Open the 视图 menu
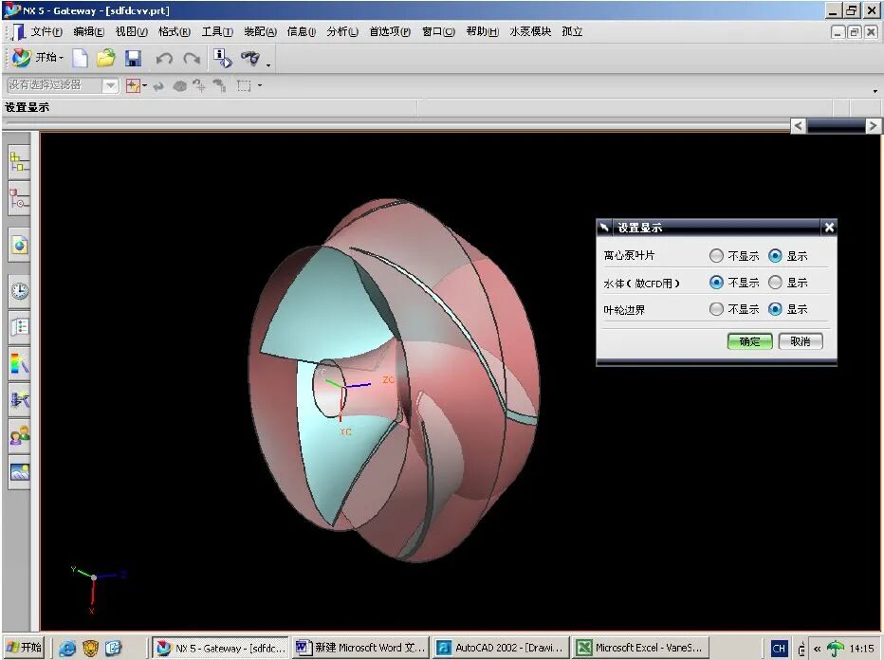Screen dimensions: 884x660 [131, 31]
